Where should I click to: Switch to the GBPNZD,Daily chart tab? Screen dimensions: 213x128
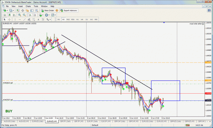176,121
